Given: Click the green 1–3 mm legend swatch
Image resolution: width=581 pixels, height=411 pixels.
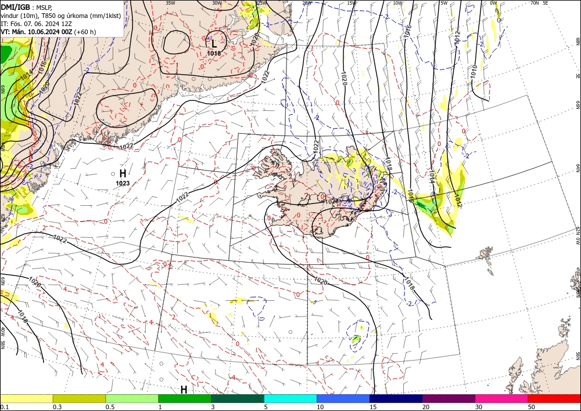Looking at the screenshot, I should (185, 398).
